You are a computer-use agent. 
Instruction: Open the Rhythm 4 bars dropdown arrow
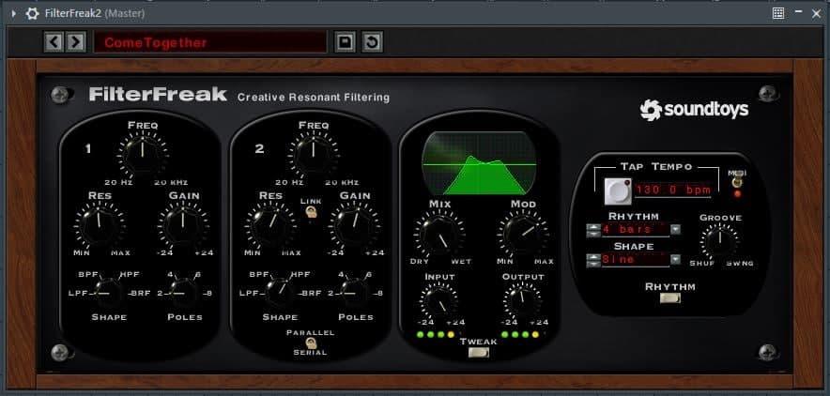(x=675, y=230)
